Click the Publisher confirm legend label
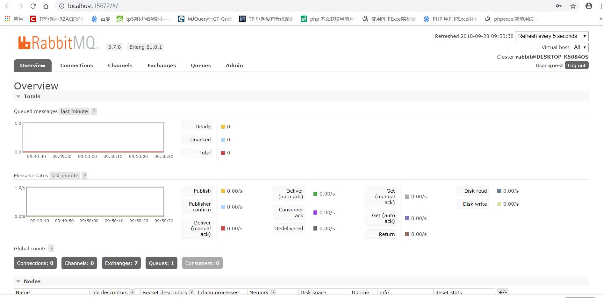This screenshot has width=603, height=298. (197, 207)
